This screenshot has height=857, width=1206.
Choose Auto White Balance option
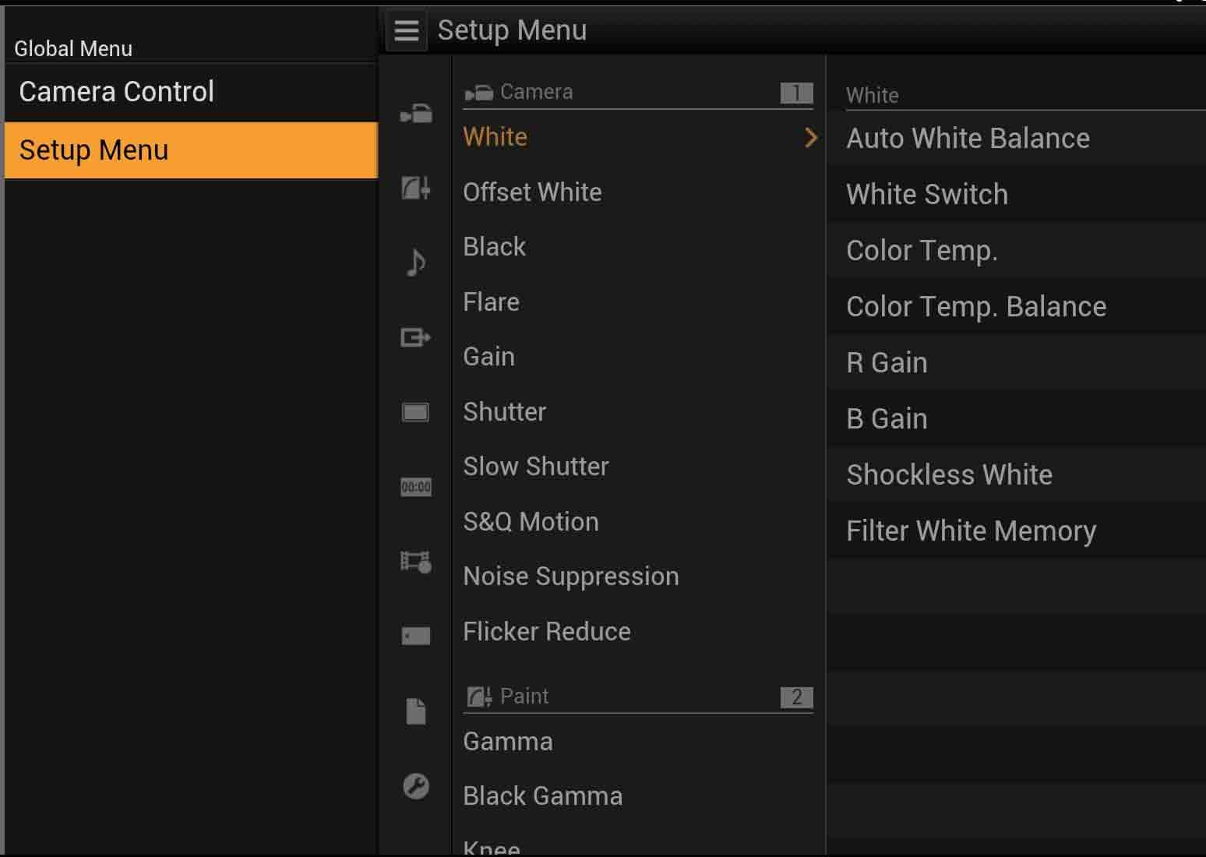coord(968,139)
